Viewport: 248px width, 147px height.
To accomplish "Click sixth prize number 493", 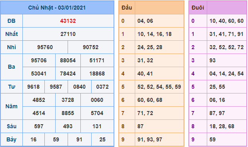I will 68,126.
